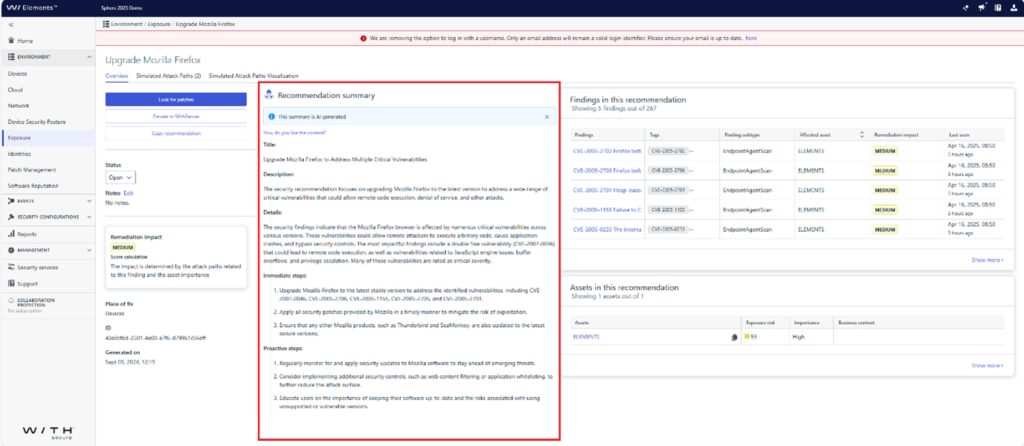Expand tags ellipsis for CVE-2005-1155
1024x446 pixels.
tap(692, 210)
